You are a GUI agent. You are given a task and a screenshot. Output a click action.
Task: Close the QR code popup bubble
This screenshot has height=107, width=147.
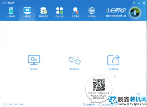click(115, 77)
